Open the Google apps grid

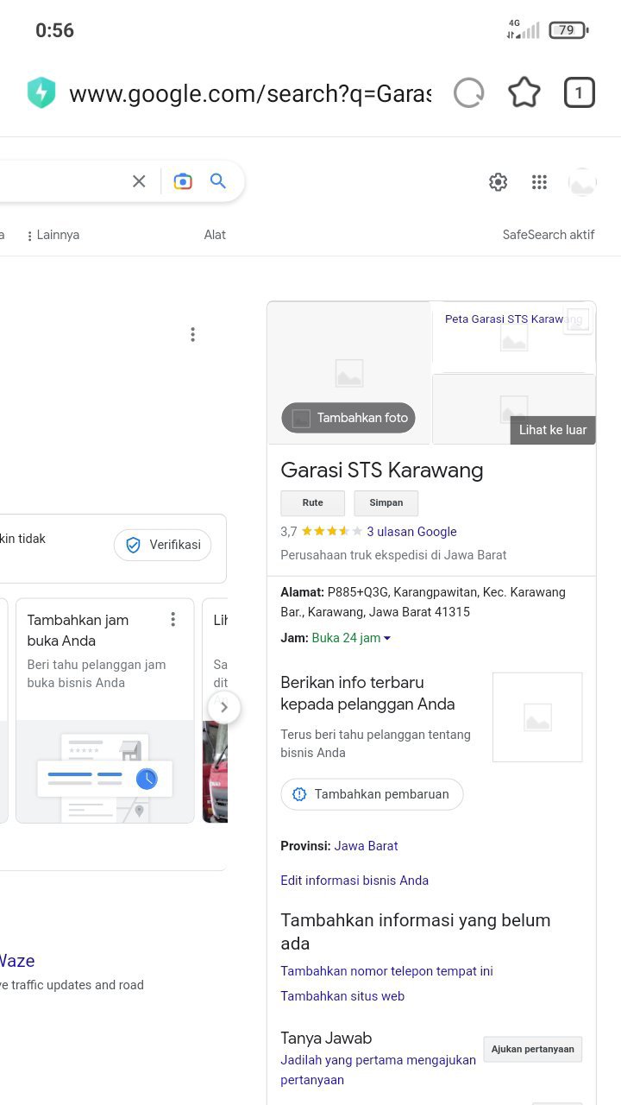pos(540,182)
